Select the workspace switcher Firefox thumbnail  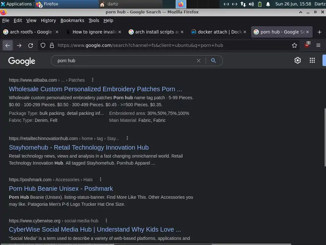pos(181,4)
